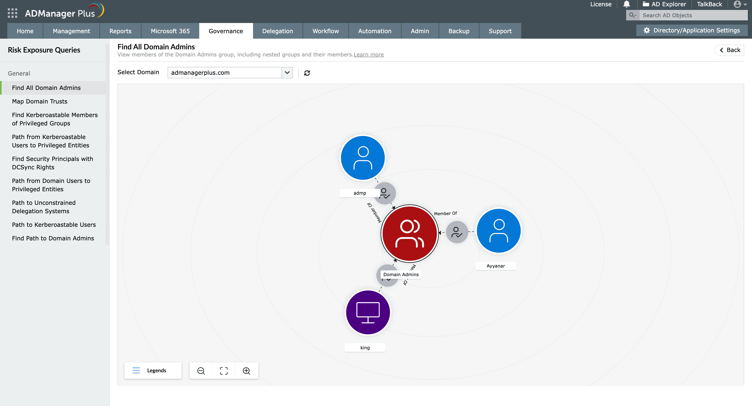Select the king computer node

(x=368, y=312)
